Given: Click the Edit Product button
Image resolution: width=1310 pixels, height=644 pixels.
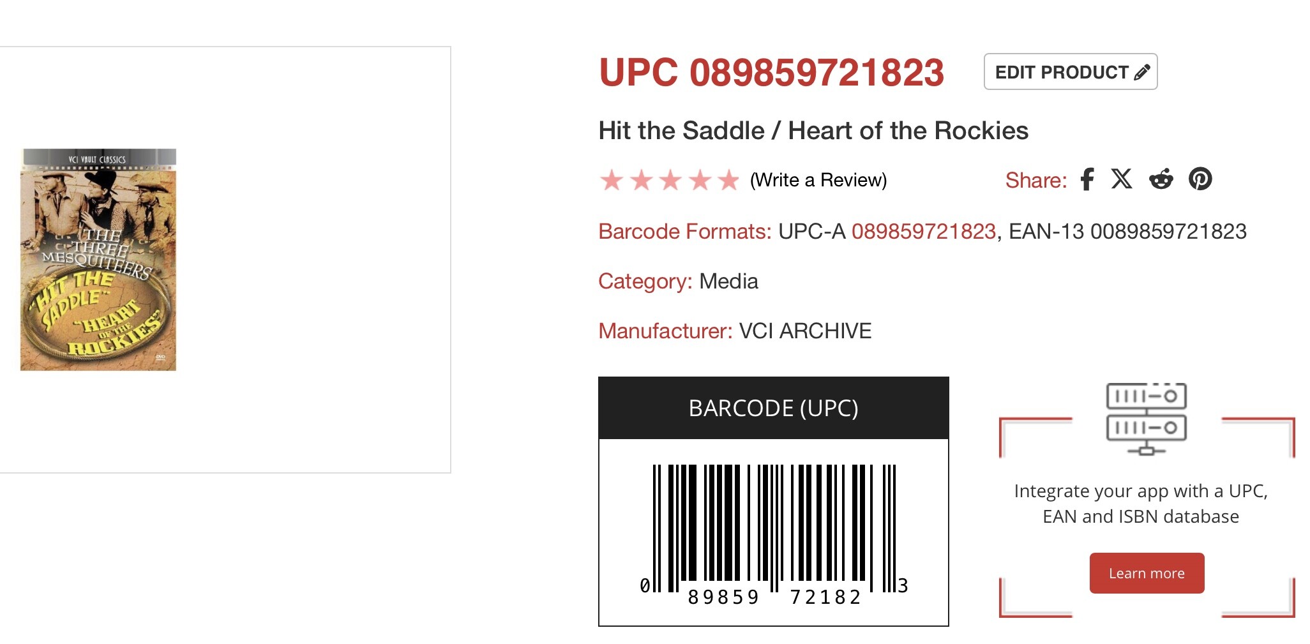Looking at the screenshot, I should click(x=1070, y=72).
